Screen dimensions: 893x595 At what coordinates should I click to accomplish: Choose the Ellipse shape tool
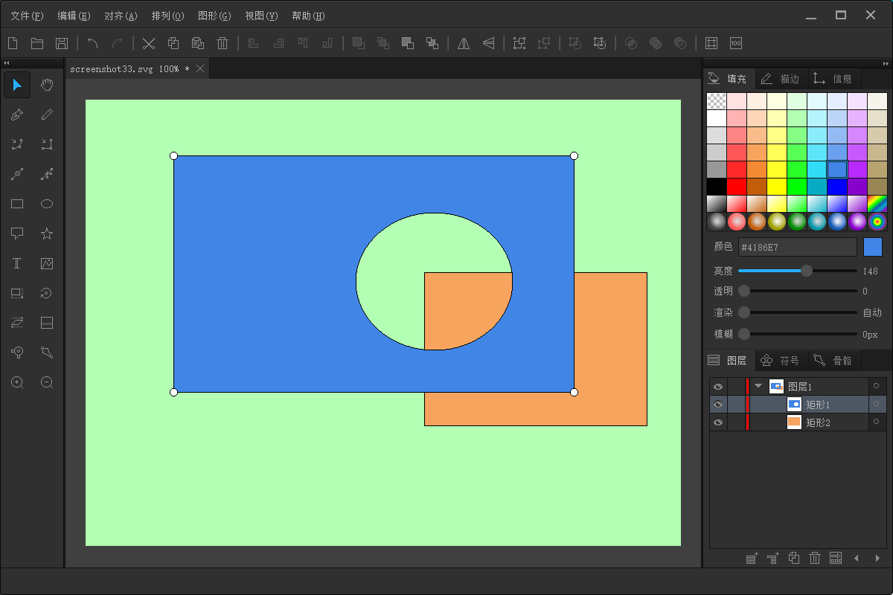pos(47,204)
